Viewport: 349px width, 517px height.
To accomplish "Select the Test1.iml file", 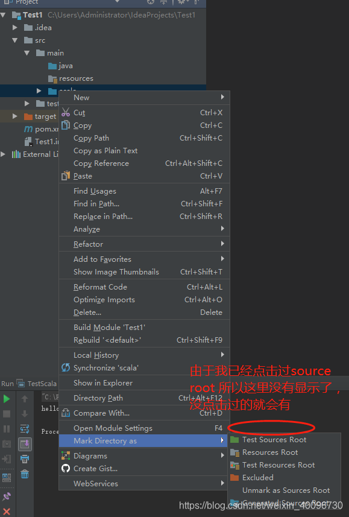I will pyautogui.click(x=42, y=141).
